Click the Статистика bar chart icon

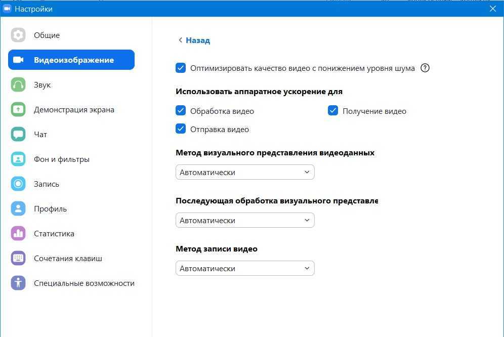click(x=18, y=234)
